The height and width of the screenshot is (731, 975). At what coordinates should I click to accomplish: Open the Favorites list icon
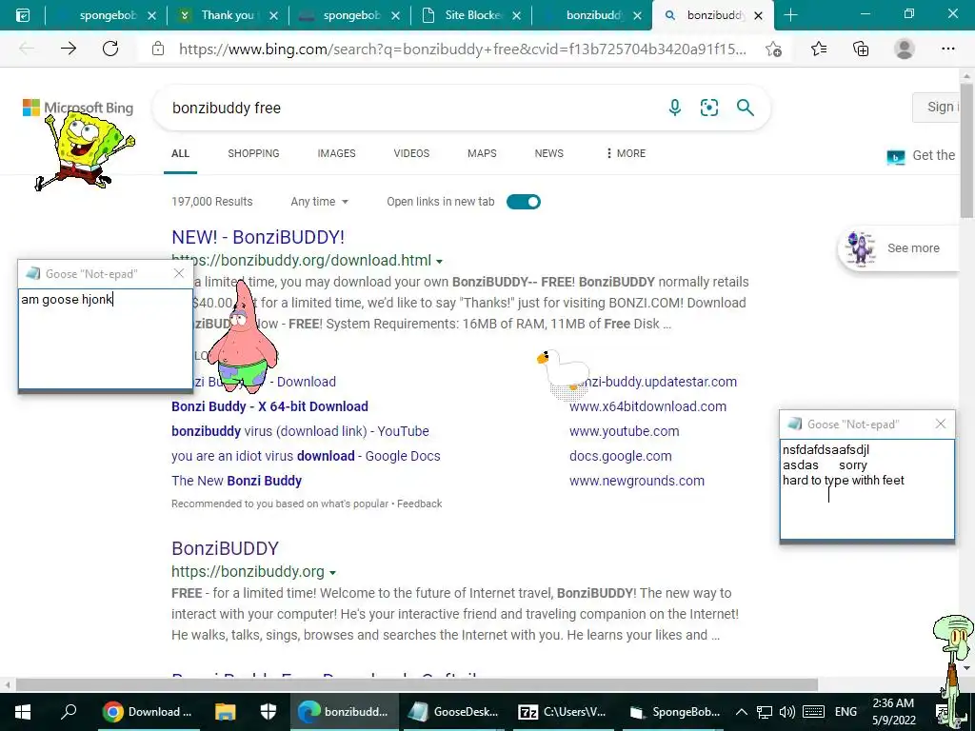[x=819, y=49]
